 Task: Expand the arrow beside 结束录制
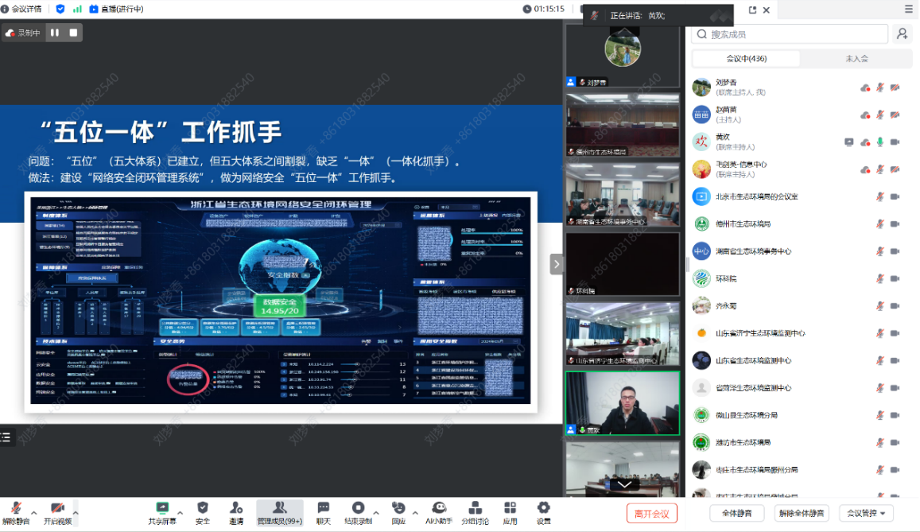click(x=376, y=512)
